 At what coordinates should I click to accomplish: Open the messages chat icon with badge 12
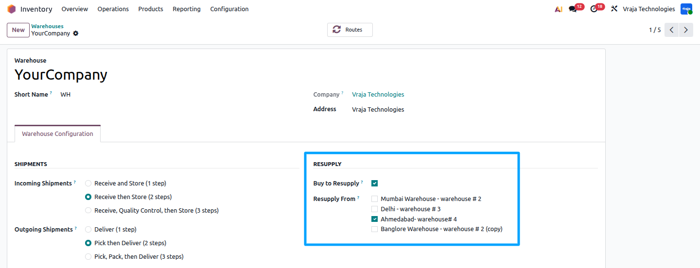coord(573,9)
